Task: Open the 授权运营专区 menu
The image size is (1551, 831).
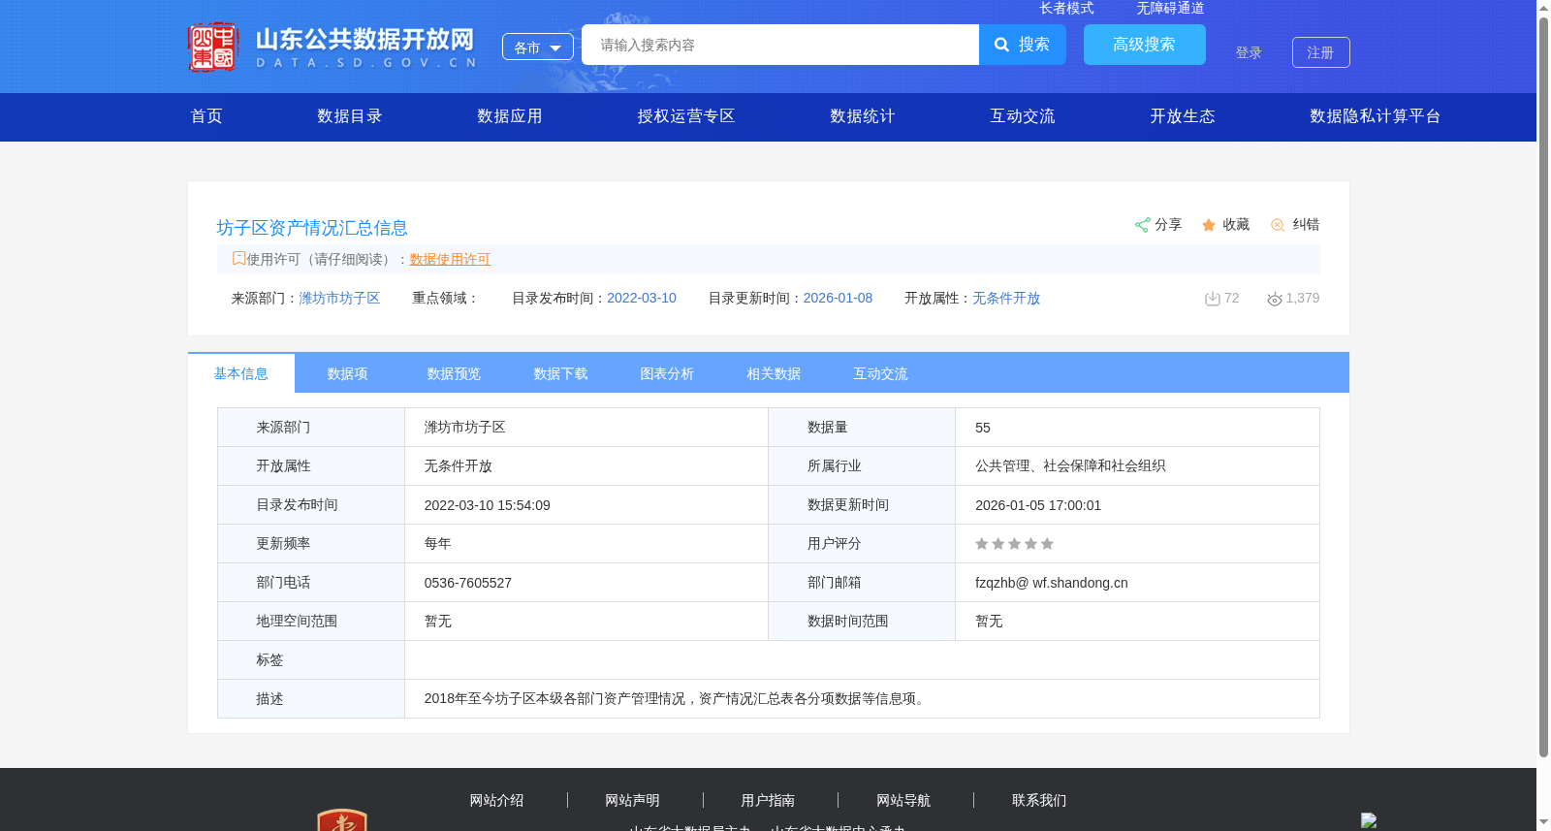Action: pos(686,116)
